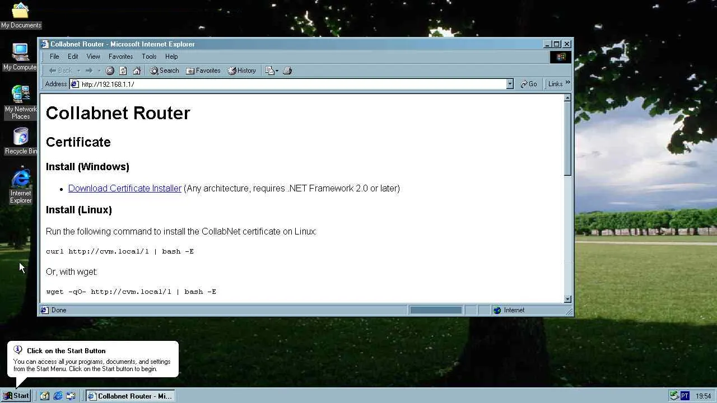Click the Done status bar text

59,310
